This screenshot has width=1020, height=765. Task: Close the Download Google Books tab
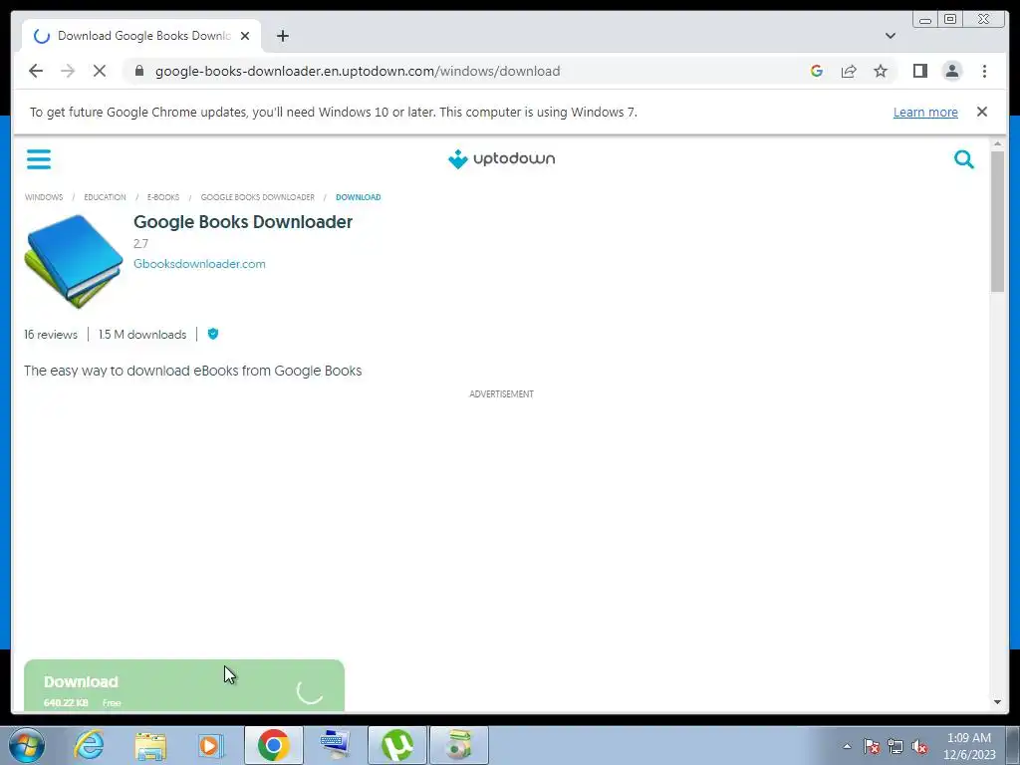(245, 36)
